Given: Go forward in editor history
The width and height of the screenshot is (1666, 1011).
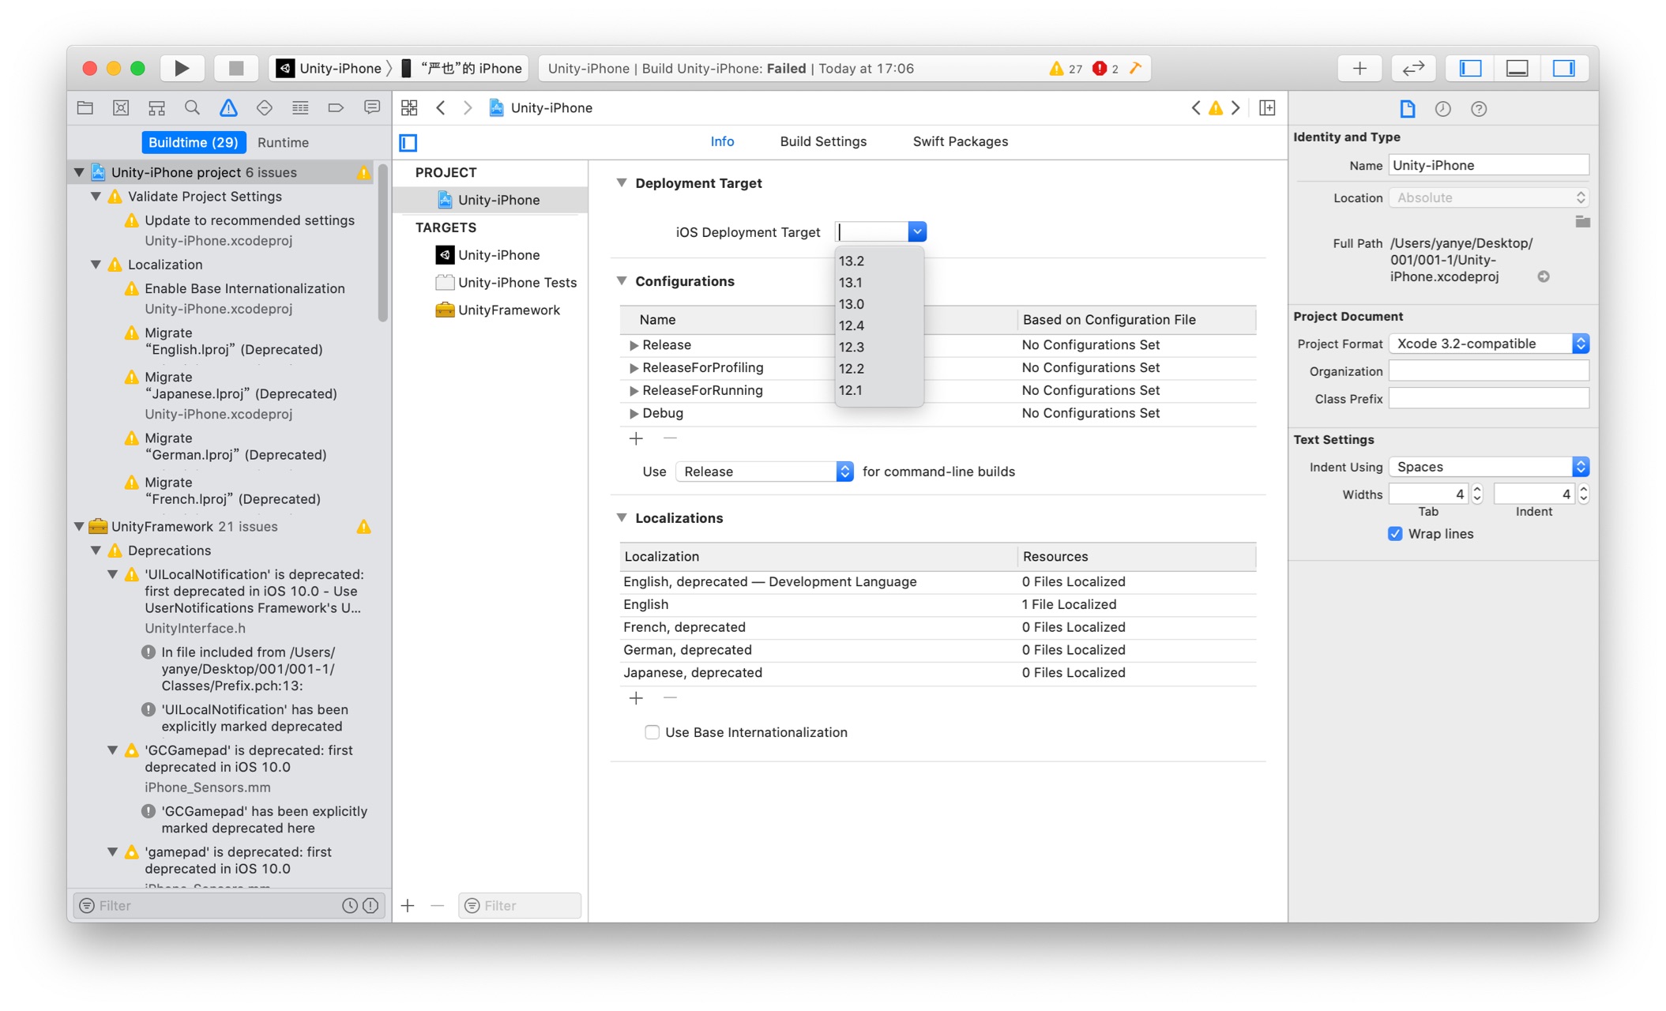Looking at the screenshot, I should (x=468, y=108).
